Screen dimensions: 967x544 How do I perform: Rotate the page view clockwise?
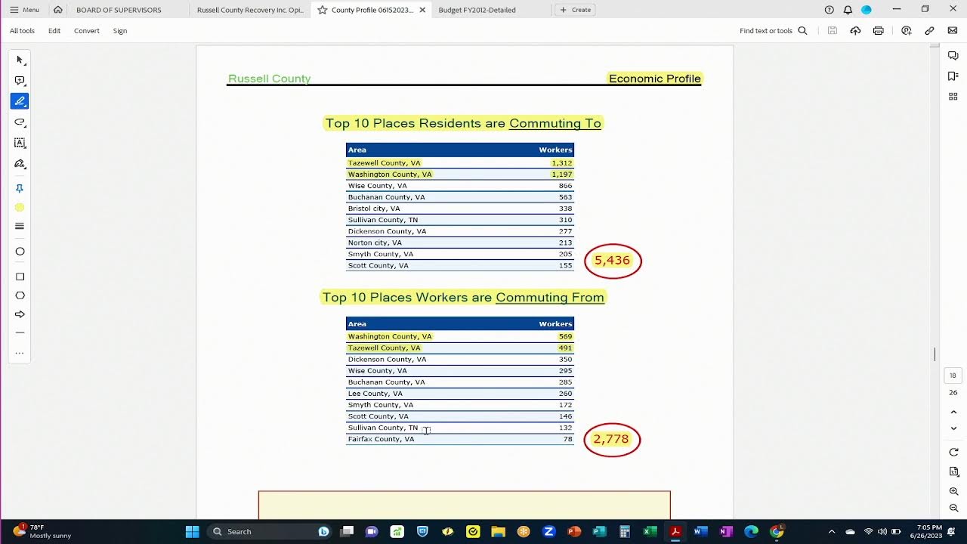953,452
